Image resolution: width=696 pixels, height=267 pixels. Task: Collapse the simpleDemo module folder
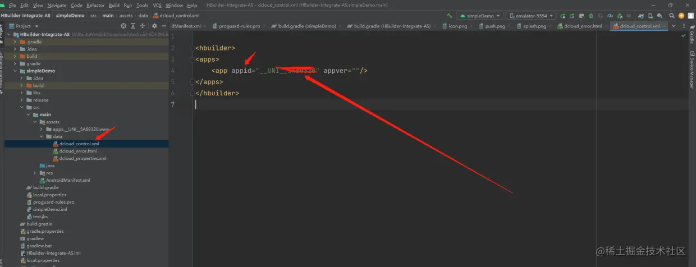pos(15,71)
